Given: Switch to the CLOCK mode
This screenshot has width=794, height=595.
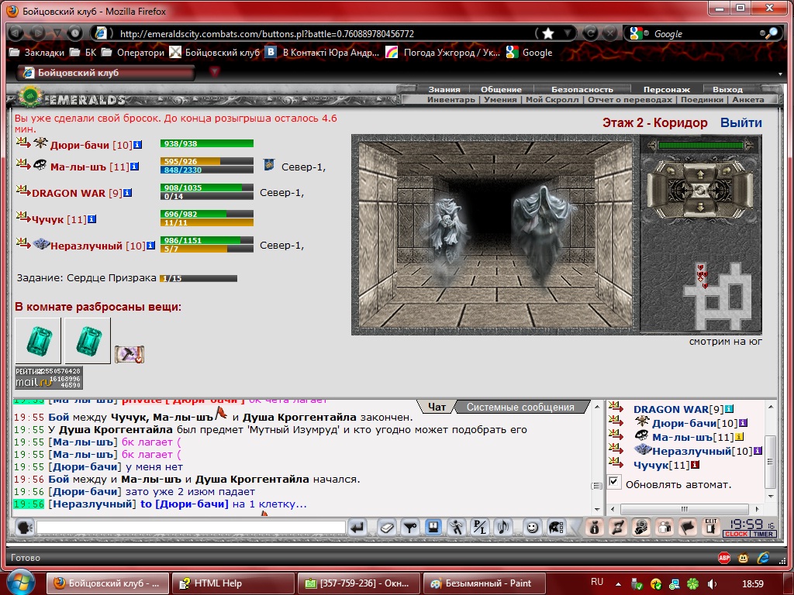Looking at the screenshot, I should (736, 534).
